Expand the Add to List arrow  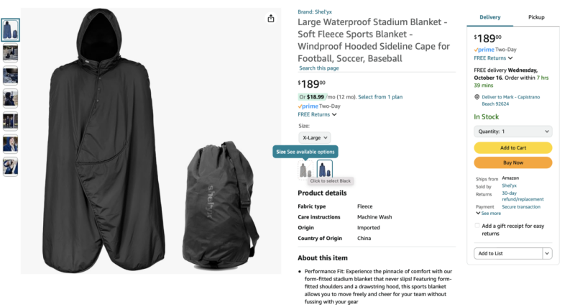click(547, 254)
